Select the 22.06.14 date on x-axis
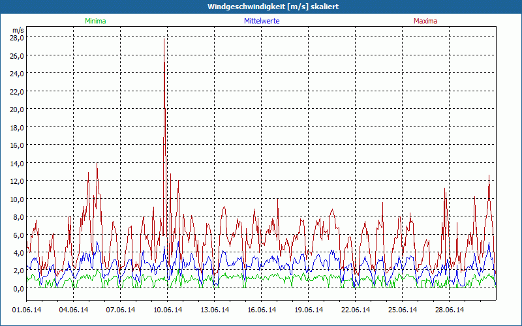 (x=356, y=310)
